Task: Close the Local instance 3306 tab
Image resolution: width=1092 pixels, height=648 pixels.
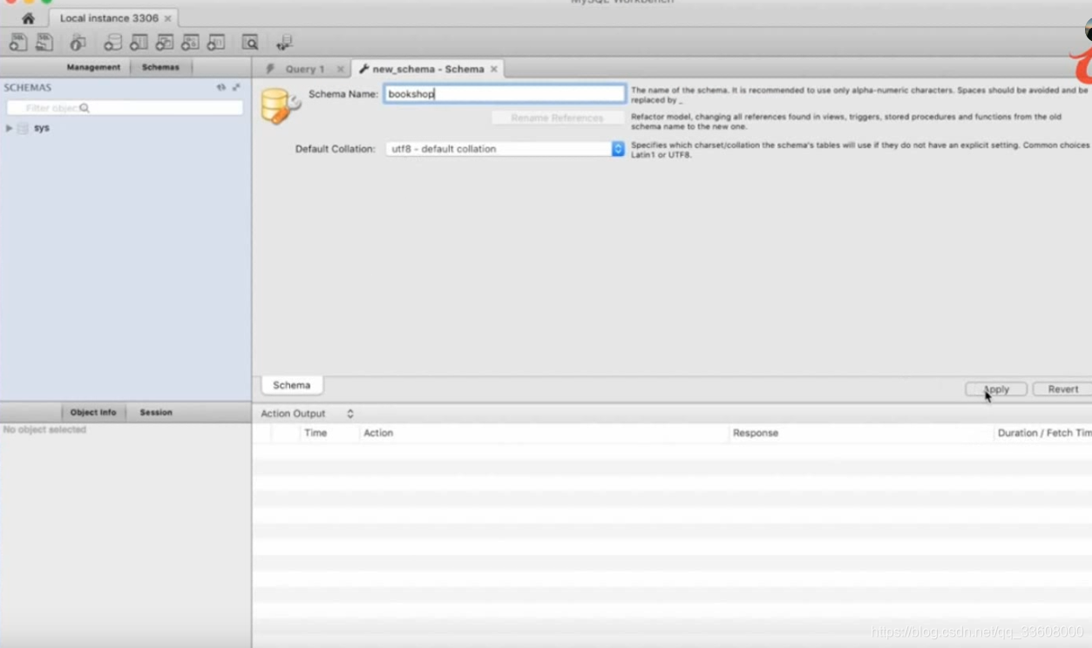Action: click(167, 18)
